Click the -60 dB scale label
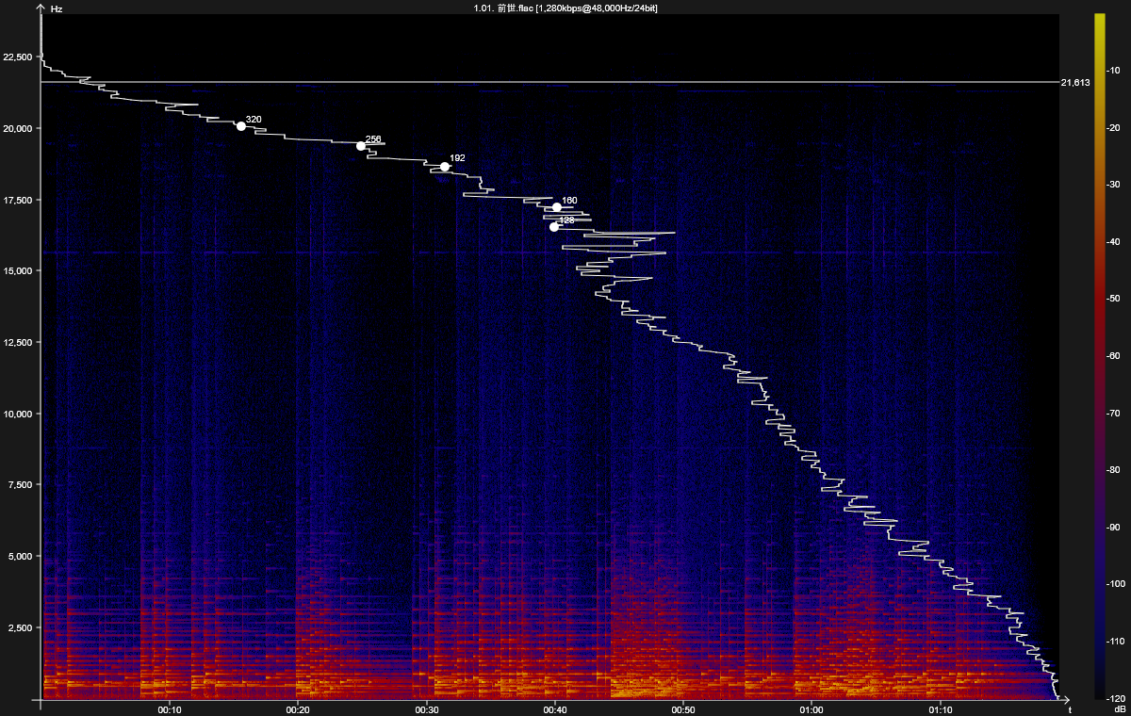Image resolution: width=1131 pixels, height=716 pixels. tap(1114, 356)
